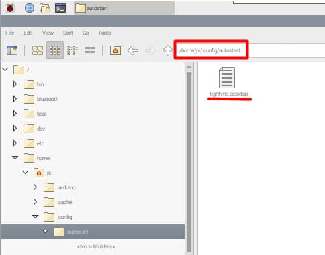This screenshot has height=255, width=325.
Task: Go up to parent folder
Action: pyautogui.click(x=168, y=50)
